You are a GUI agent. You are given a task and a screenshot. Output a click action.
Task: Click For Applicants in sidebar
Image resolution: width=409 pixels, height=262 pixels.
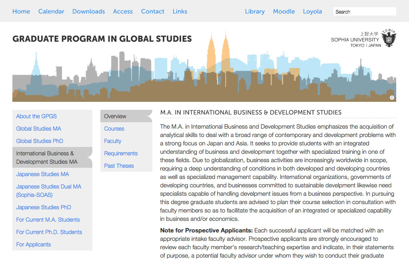[34, 244]
